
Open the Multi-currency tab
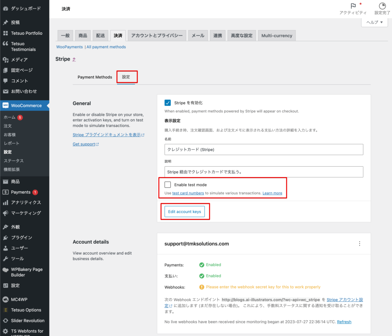[276, 36]
